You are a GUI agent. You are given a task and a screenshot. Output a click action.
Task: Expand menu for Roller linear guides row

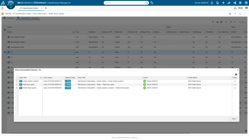pos(235,88)
